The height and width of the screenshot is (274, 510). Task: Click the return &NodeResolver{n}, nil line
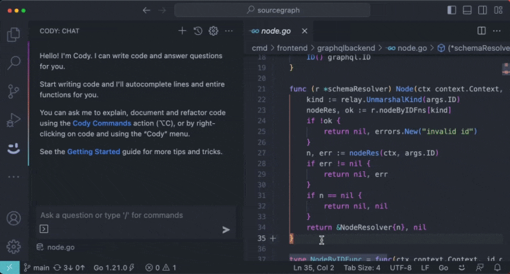pos(366,228)
